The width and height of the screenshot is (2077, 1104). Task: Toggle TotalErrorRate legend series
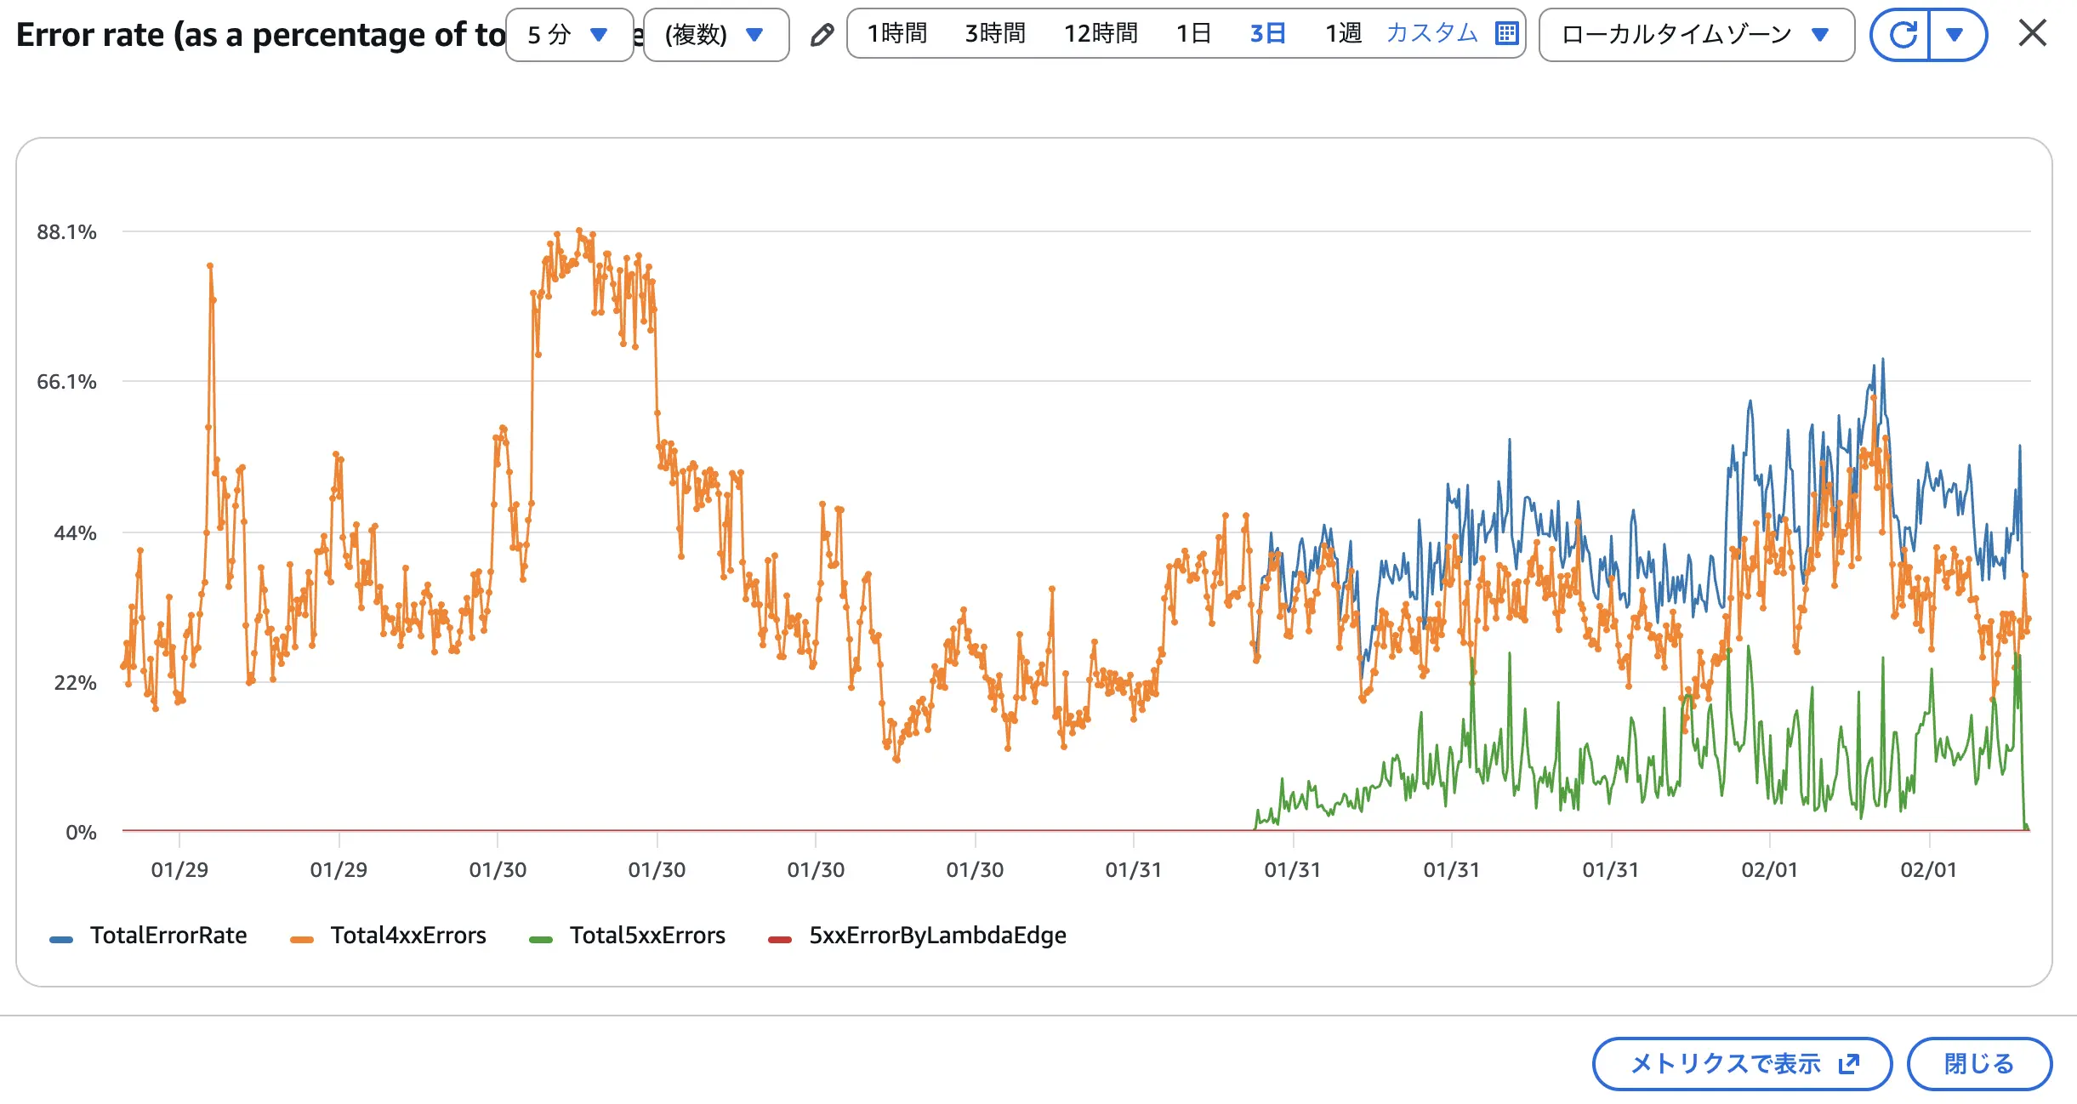168,936
